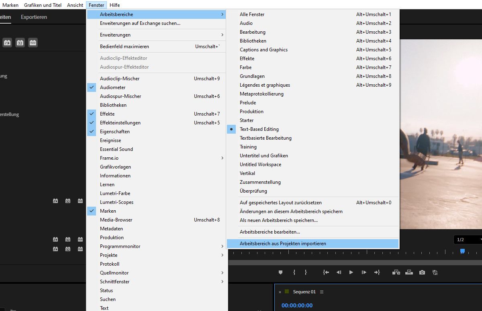Toggle the large 32-bit effects filter icon

click(x=20, y=43)
